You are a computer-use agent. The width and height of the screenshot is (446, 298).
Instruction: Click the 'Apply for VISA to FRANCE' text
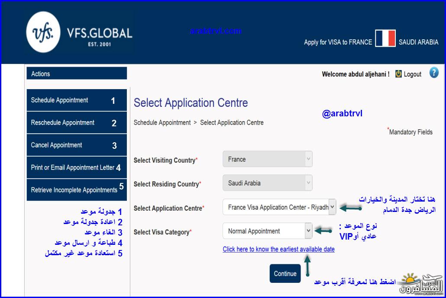coord(338,42)
